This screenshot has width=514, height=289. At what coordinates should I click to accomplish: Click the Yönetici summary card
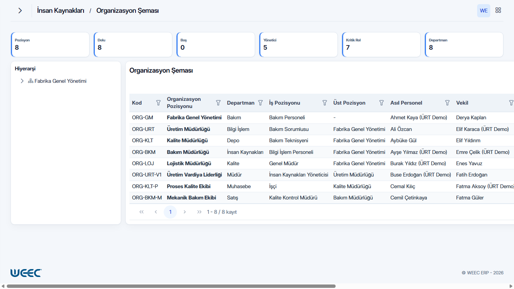[298, 44]
